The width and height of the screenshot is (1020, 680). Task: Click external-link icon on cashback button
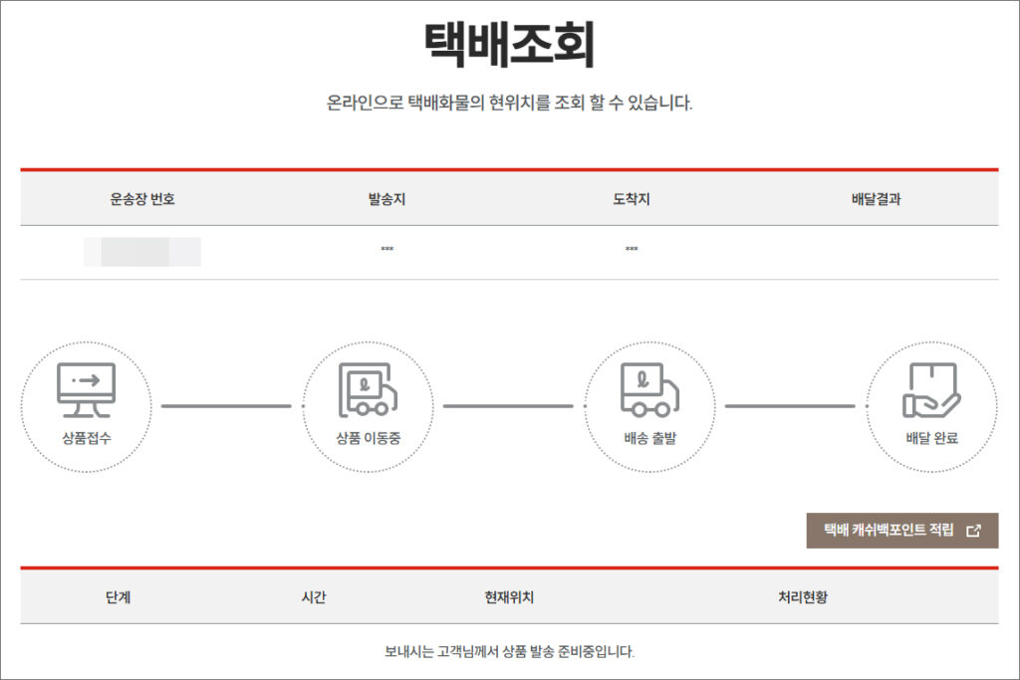[974, 531]
